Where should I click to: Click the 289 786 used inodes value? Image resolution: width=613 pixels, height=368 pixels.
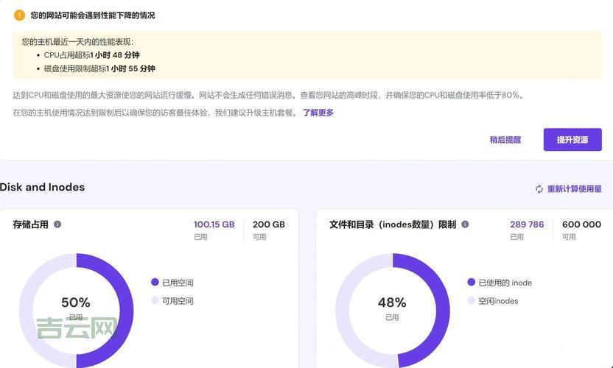[527, 224]
